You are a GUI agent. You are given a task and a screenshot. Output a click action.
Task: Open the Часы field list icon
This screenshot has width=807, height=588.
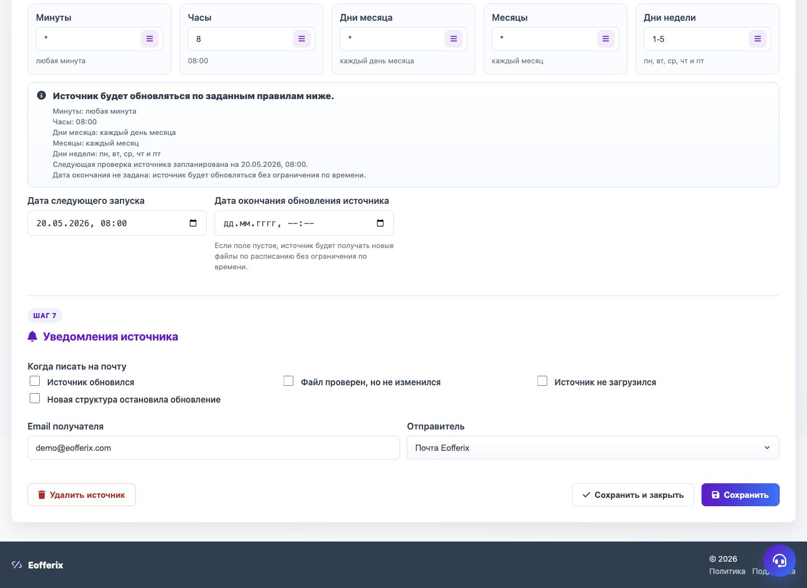(x=302, y=39)
